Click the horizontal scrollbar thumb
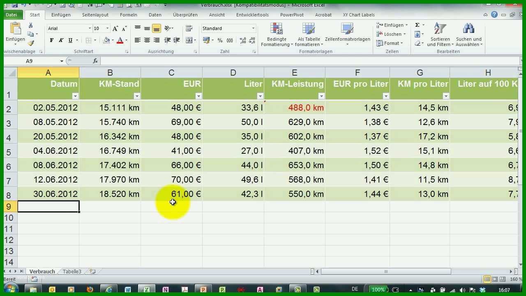 (x=386, y=271)
